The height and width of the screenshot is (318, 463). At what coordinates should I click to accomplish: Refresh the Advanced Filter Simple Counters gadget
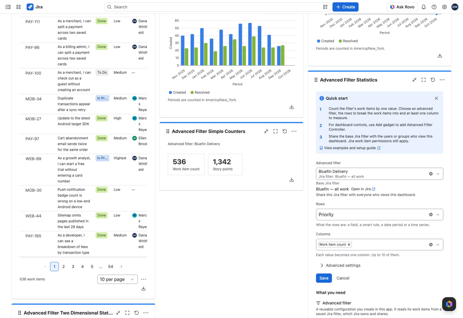coord(285,131)
